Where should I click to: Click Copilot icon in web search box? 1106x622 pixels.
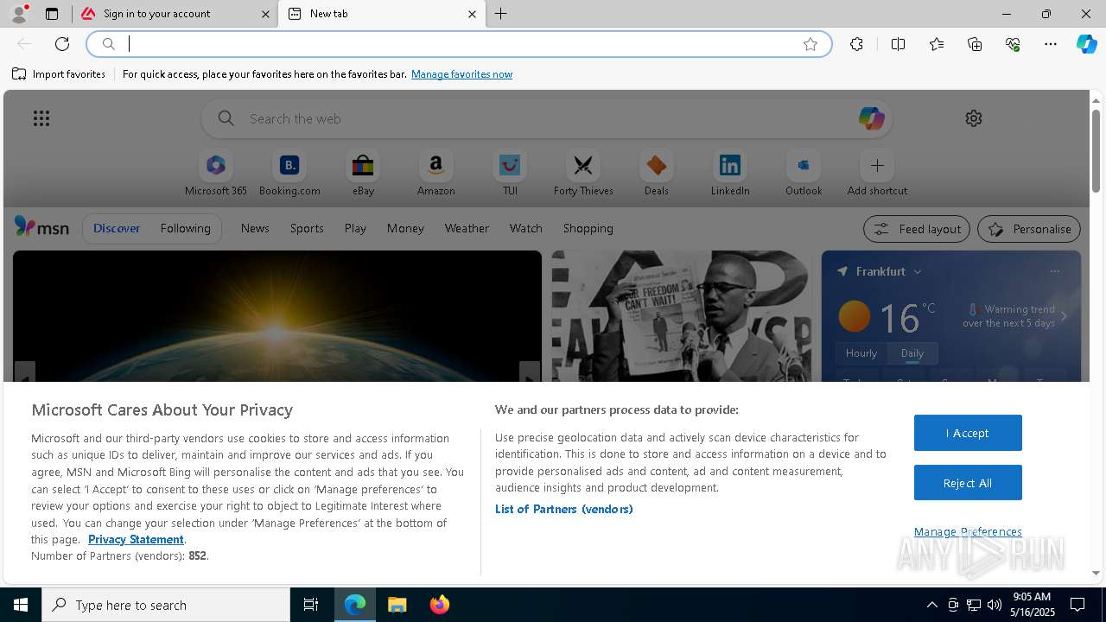pyautogui.click(x=871, y=118)
